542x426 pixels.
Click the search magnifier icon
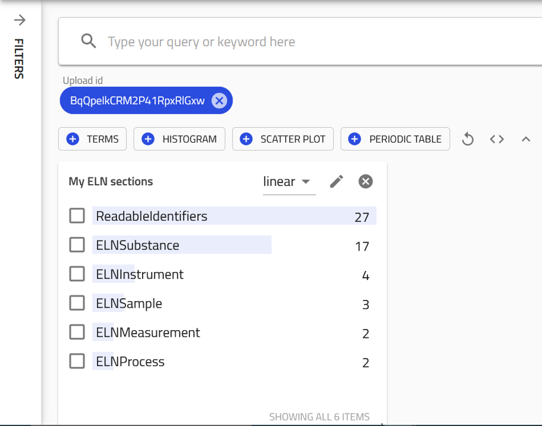coord(89,41)
